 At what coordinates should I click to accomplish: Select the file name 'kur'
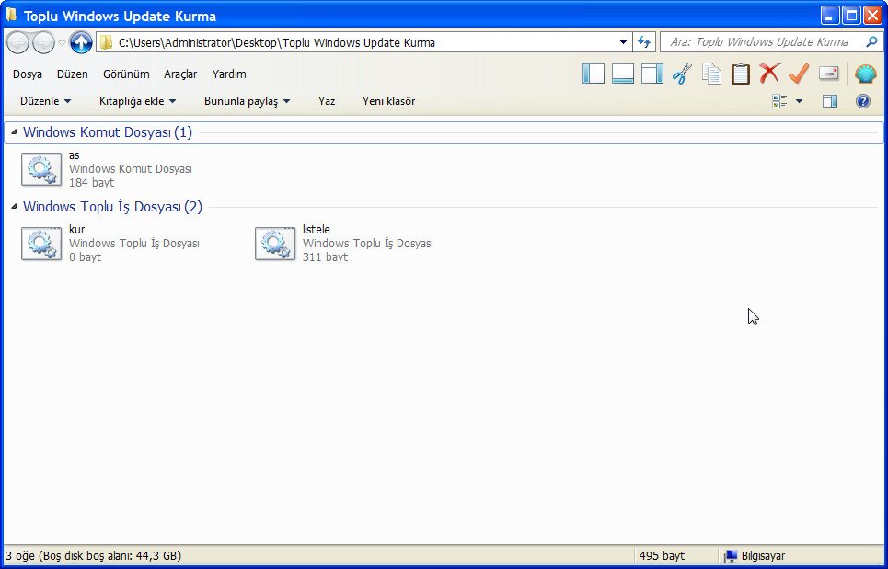(77, 230)
